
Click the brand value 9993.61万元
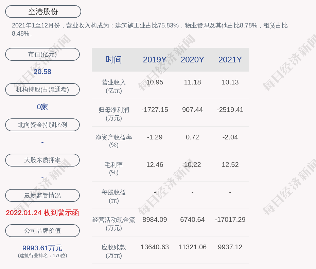point(42,248)
